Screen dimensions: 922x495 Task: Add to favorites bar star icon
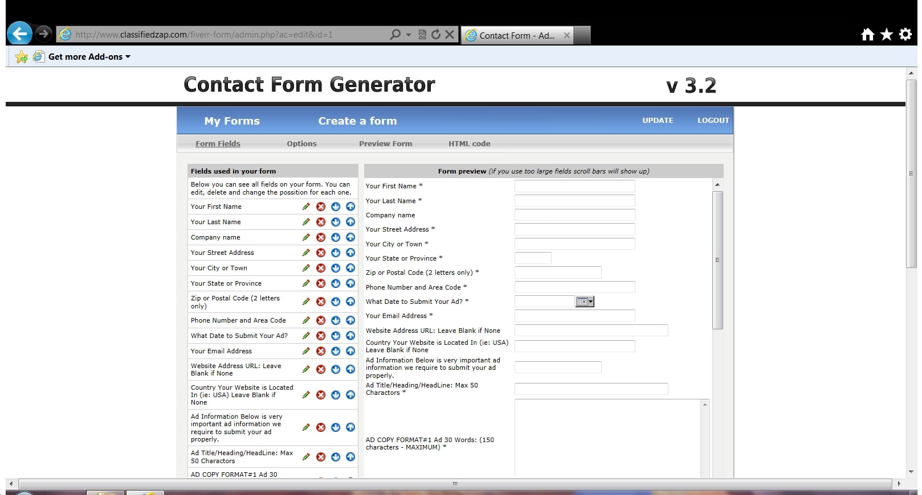point(22,57)
